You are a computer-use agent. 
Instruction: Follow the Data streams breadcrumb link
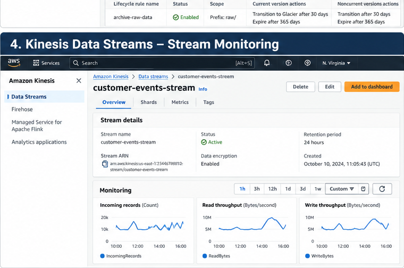[153, 77]
